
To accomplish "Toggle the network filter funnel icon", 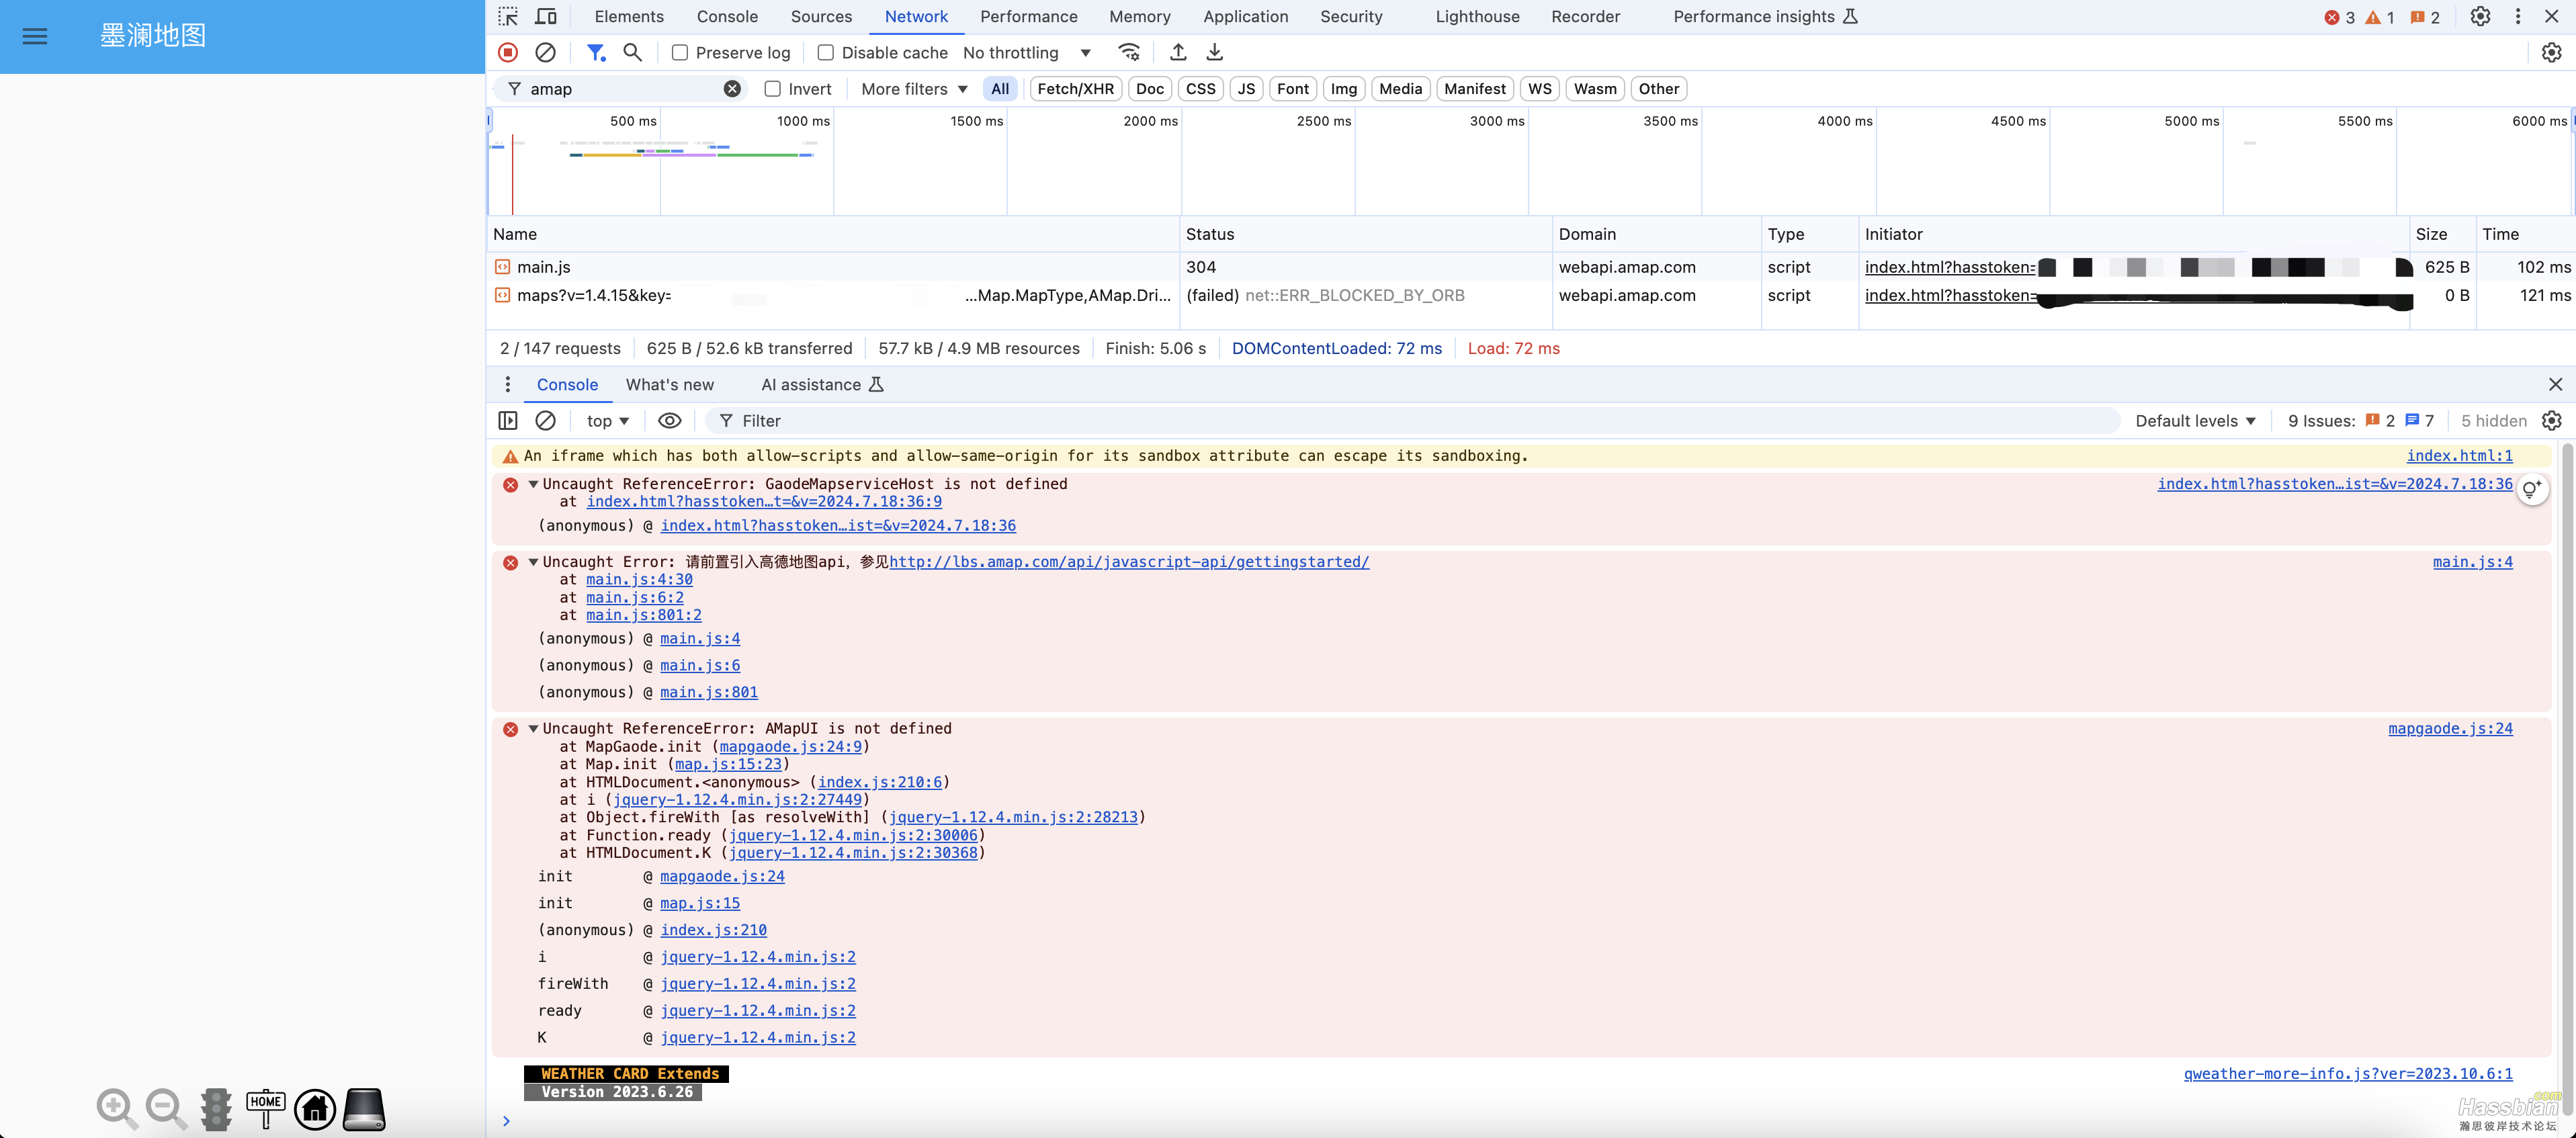I will [x=596, y=52].
